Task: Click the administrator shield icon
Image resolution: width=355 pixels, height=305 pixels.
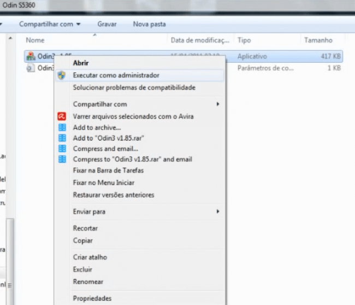Action: pyautogui.click(x=62, y=75)
